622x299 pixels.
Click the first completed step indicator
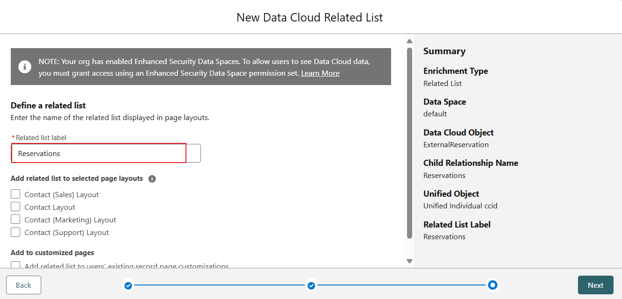click(x=128, y=285)
